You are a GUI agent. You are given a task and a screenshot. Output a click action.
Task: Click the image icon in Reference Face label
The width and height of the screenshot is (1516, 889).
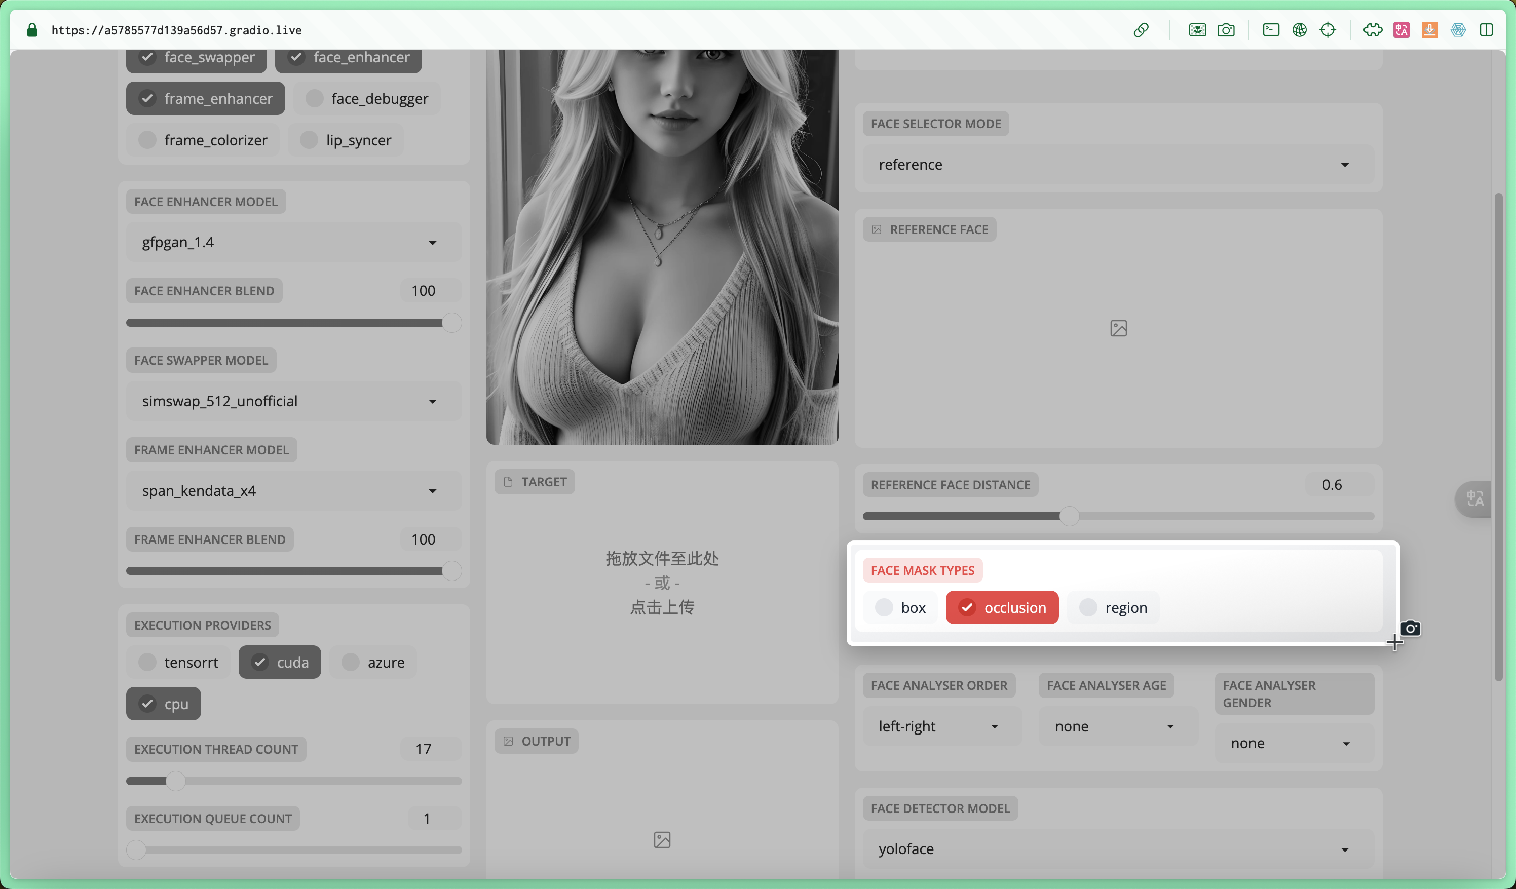pyautogui.click(x=876, y=230)
